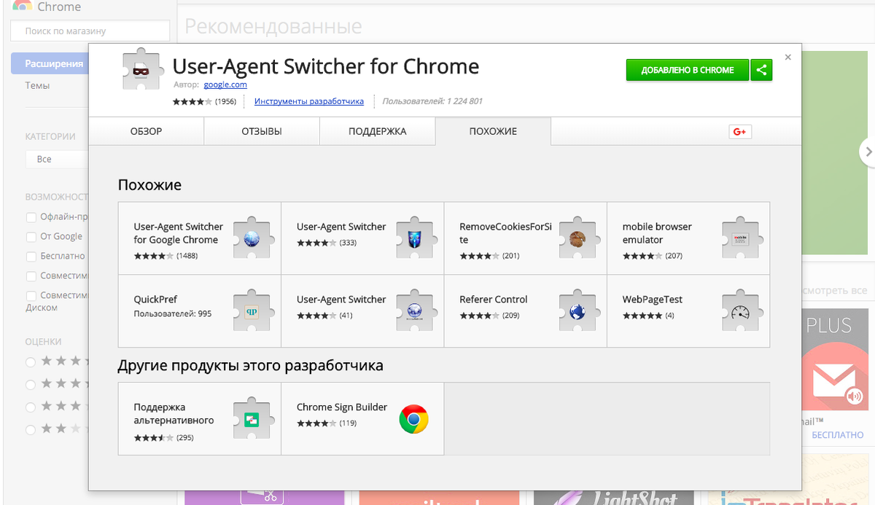Toggle the Офлайн-приложения checkbox

31,217
